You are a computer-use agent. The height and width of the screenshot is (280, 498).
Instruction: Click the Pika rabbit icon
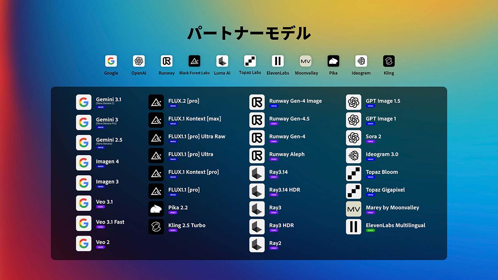(x=333, y=61)
